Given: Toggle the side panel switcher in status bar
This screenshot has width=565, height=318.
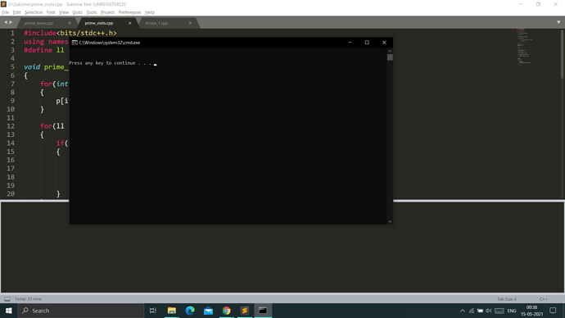Looking at the screenshot, I should pos(7,299).
